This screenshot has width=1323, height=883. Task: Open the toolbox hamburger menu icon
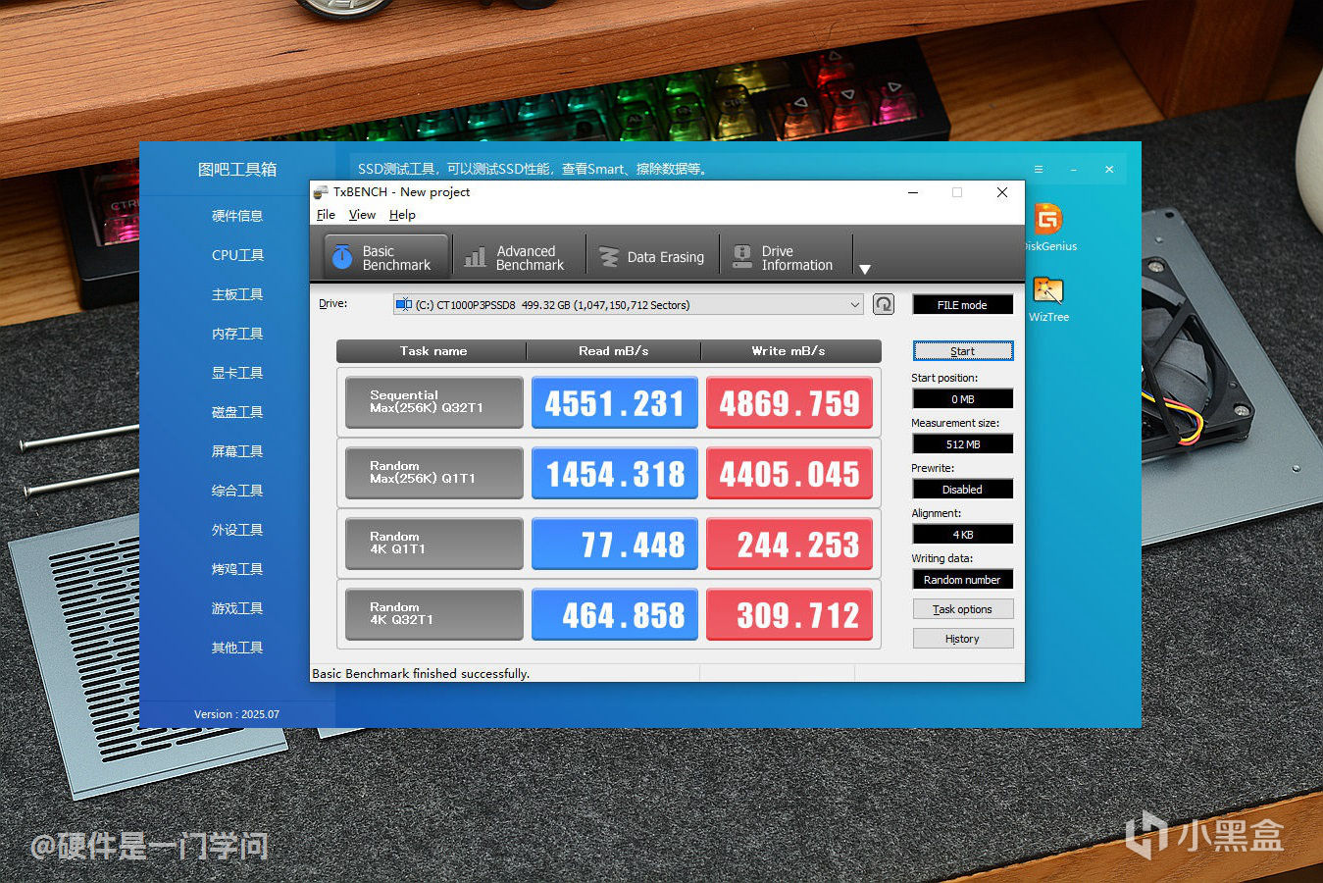point(1039,170)
